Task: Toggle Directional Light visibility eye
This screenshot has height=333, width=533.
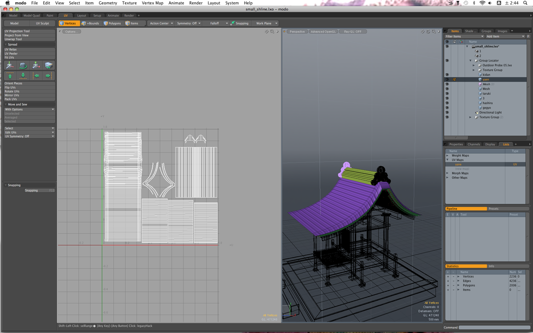Action: click(447, 112)
